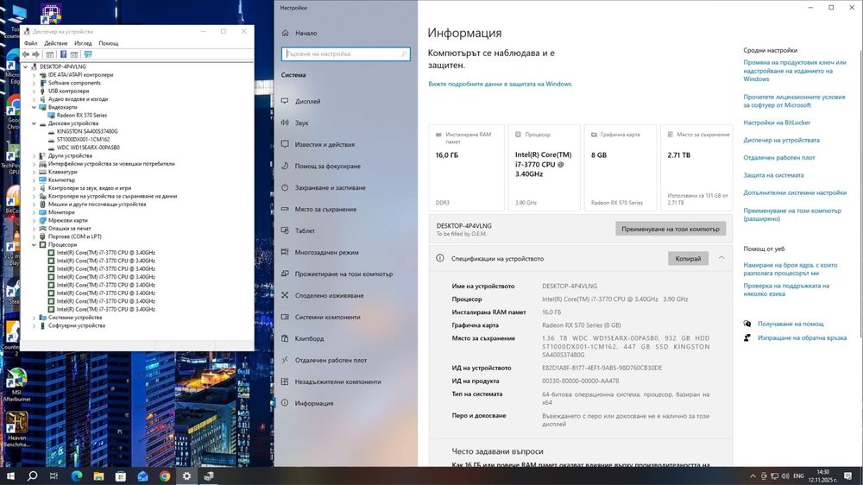This screenshot has height=485, width=863.
Task: Open MSI Afterburner desktop icon
Action: [16, 384]
